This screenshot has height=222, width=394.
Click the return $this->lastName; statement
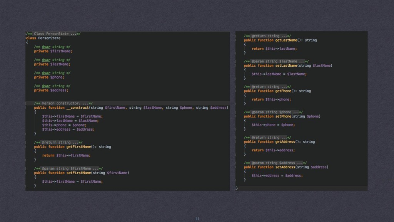(274, 49)
